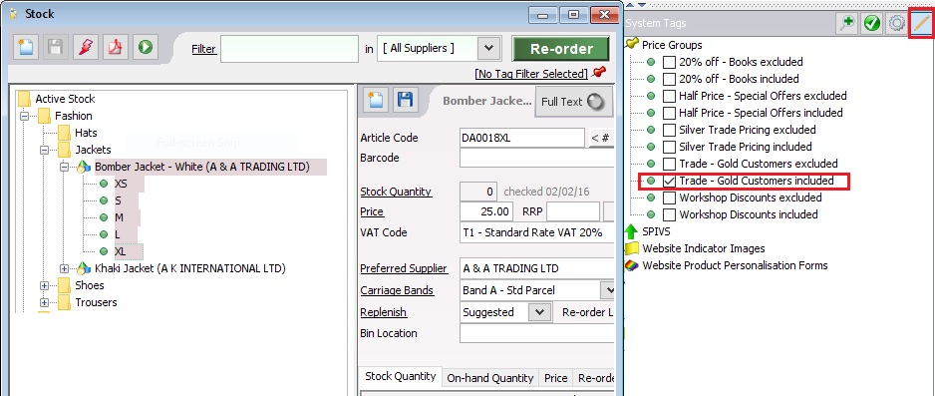
Task: Click the No Tag Filter Selected link
Action: pyautogui.click(x=531, y=74)
